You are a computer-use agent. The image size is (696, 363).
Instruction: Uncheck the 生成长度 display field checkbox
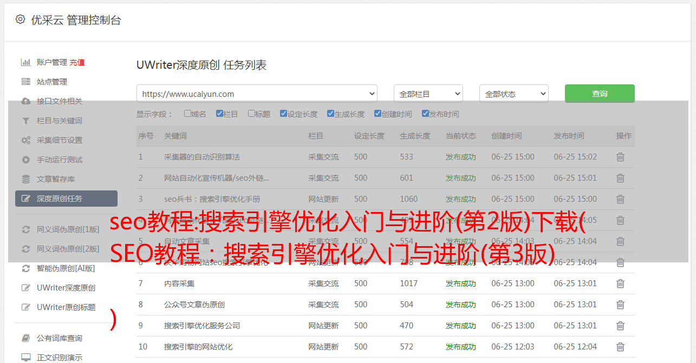tap(330, 114)
